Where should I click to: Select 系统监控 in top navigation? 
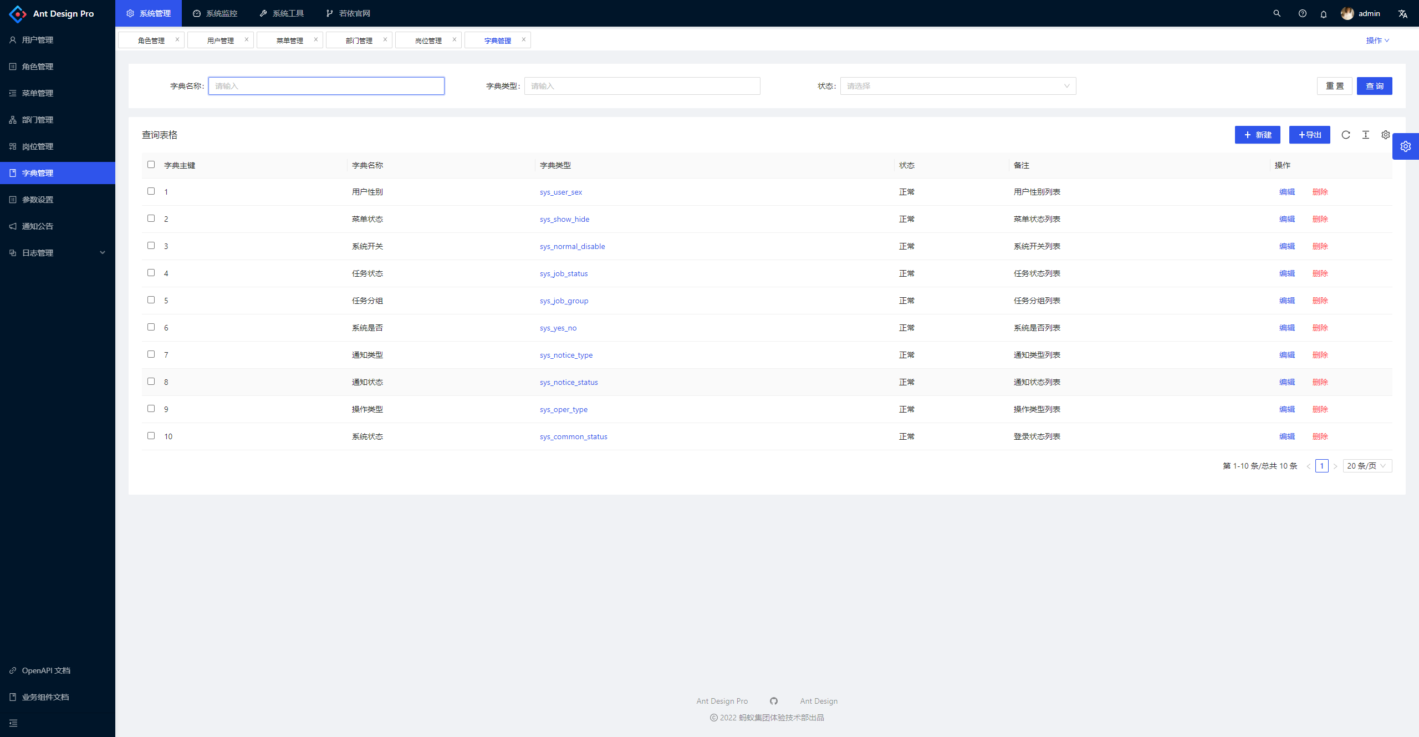point(215,13)
